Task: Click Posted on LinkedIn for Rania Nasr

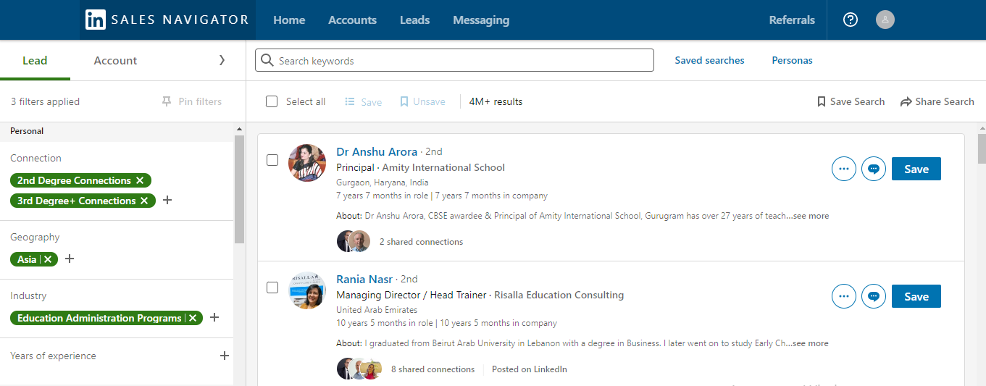Action: [x=530, y=369]
